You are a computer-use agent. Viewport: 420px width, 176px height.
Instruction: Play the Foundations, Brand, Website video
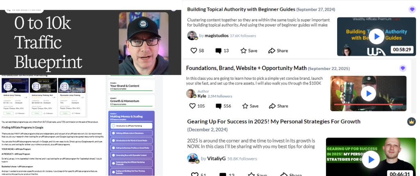[368, 93]
